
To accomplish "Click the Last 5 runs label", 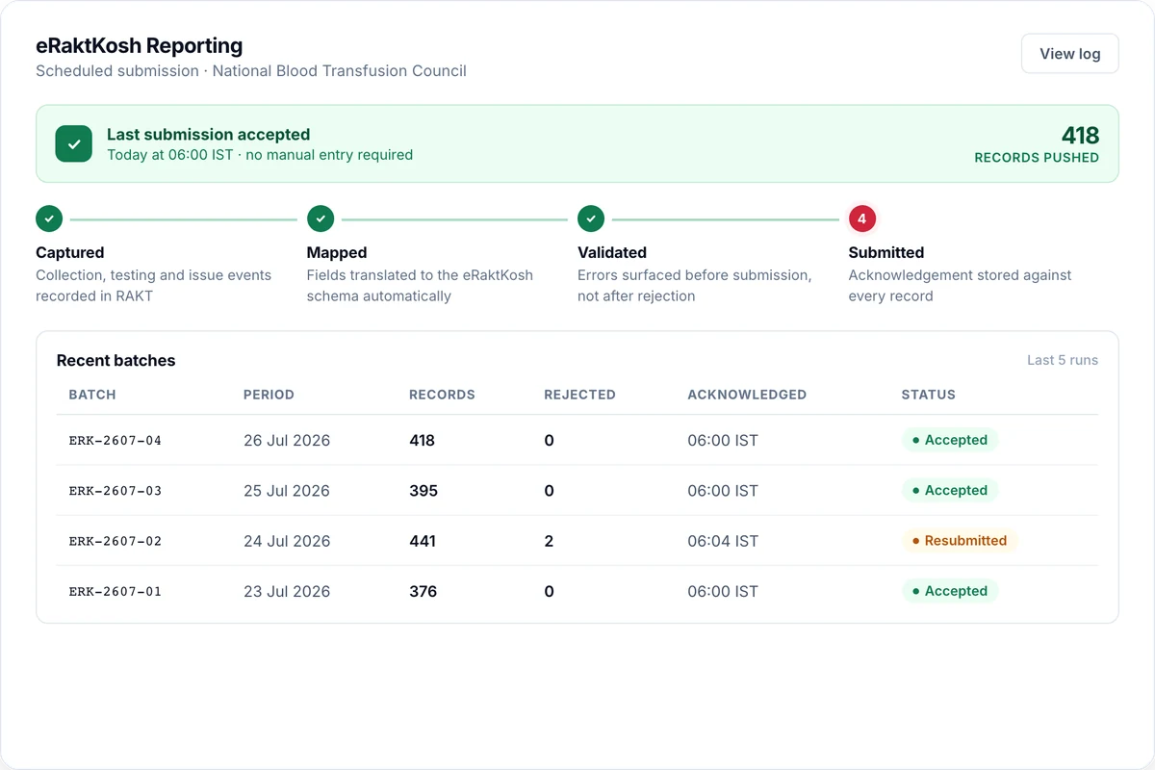I will [1063, 360].
